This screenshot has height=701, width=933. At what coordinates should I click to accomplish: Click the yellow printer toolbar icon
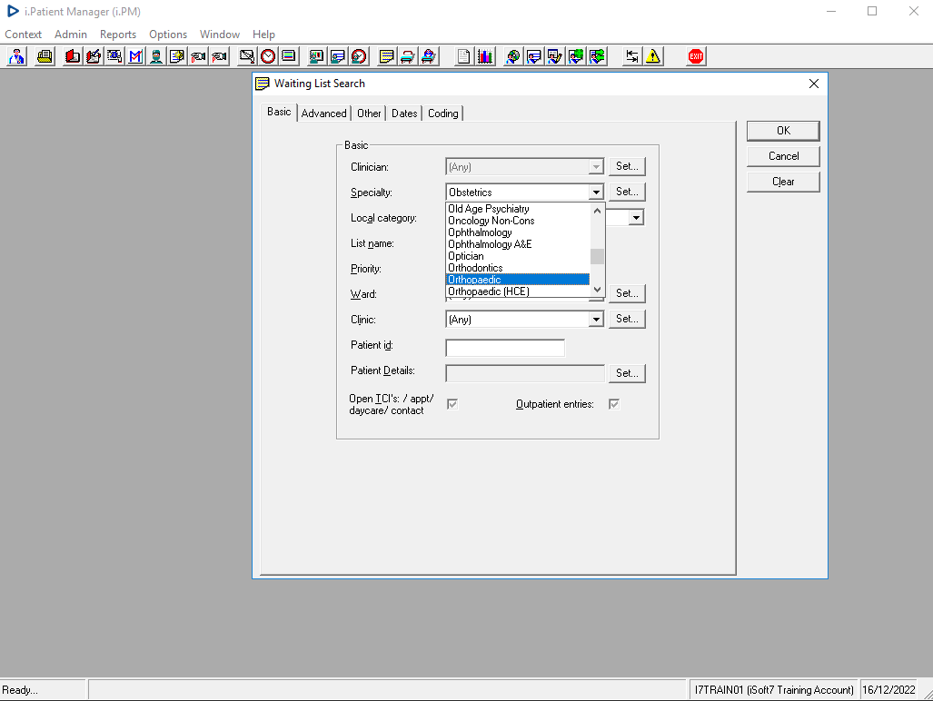[45, 56]
